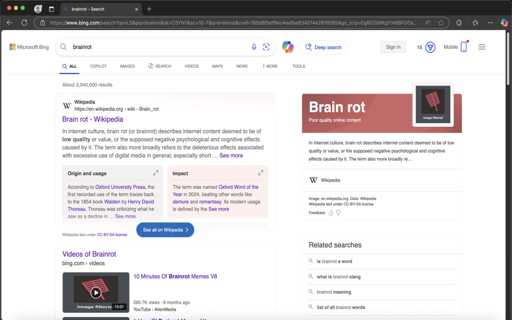Start voice search with microphone icon

coord(254,47)
